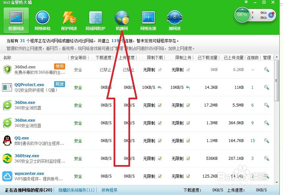The width and height of the screenshot is (283, 195).
Task: Open connection count 9 for 360se.exe
Action: click(252, 123)
